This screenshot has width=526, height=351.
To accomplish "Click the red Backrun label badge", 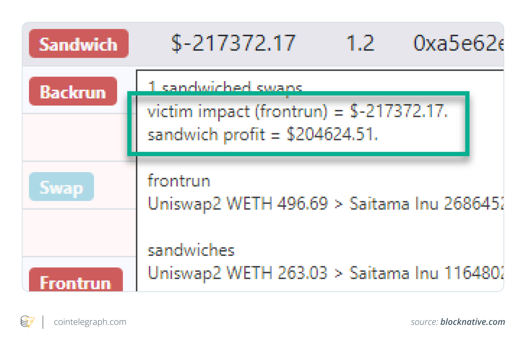I will (73, 91).
